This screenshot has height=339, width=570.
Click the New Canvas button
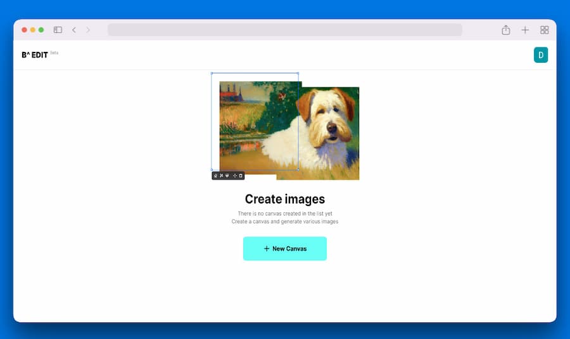[x=284, y=248]
